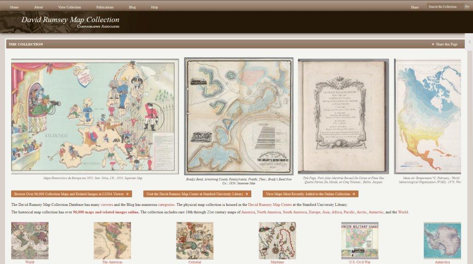
Task: Click the Mapa Humoristico da Europa caption
Action: pyautogui.click(x=92, y=178)
